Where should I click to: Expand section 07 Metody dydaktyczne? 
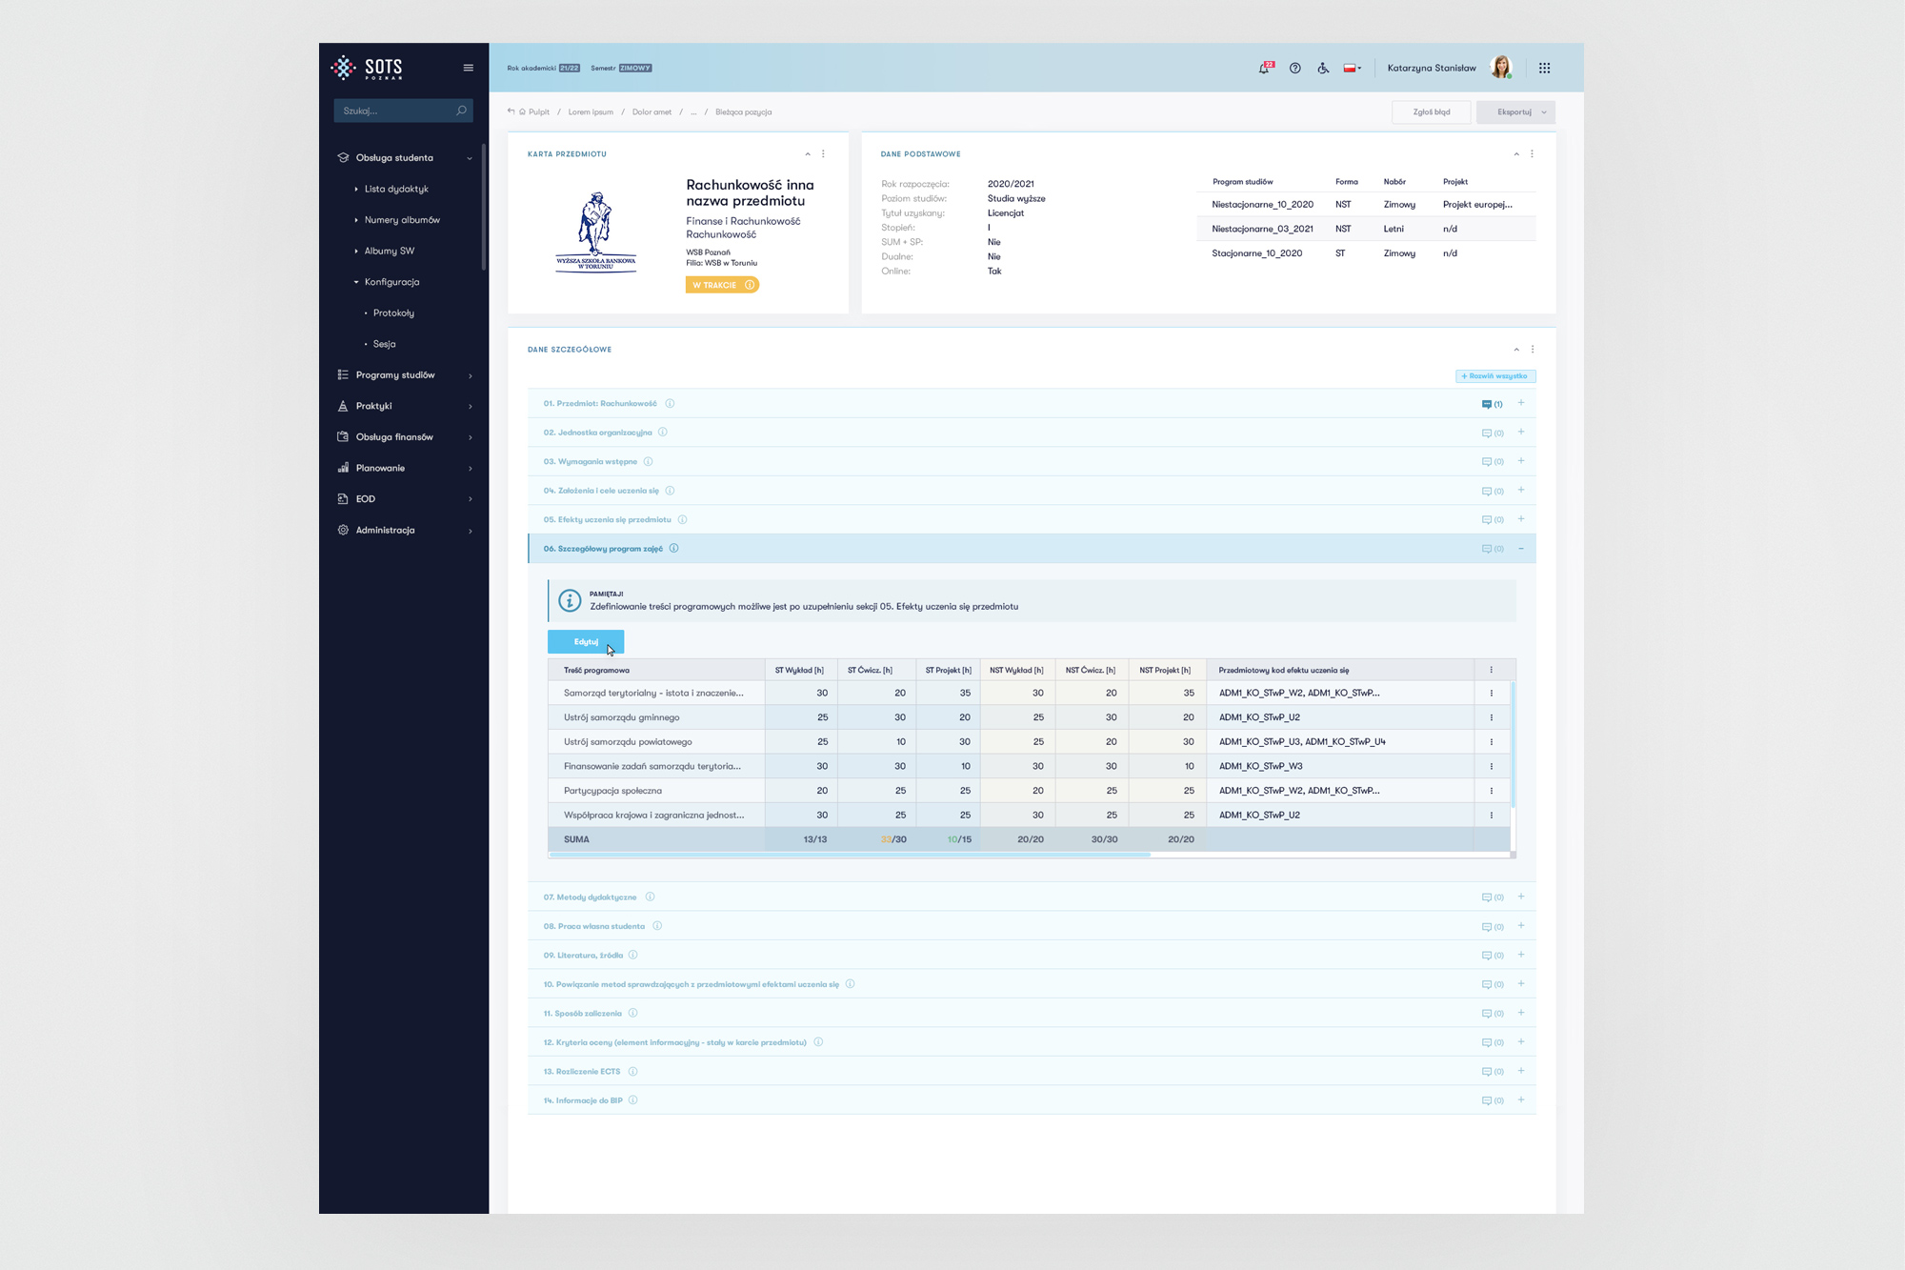1521,897
